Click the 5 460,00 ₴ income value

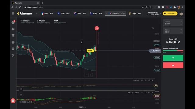(173, 42)
